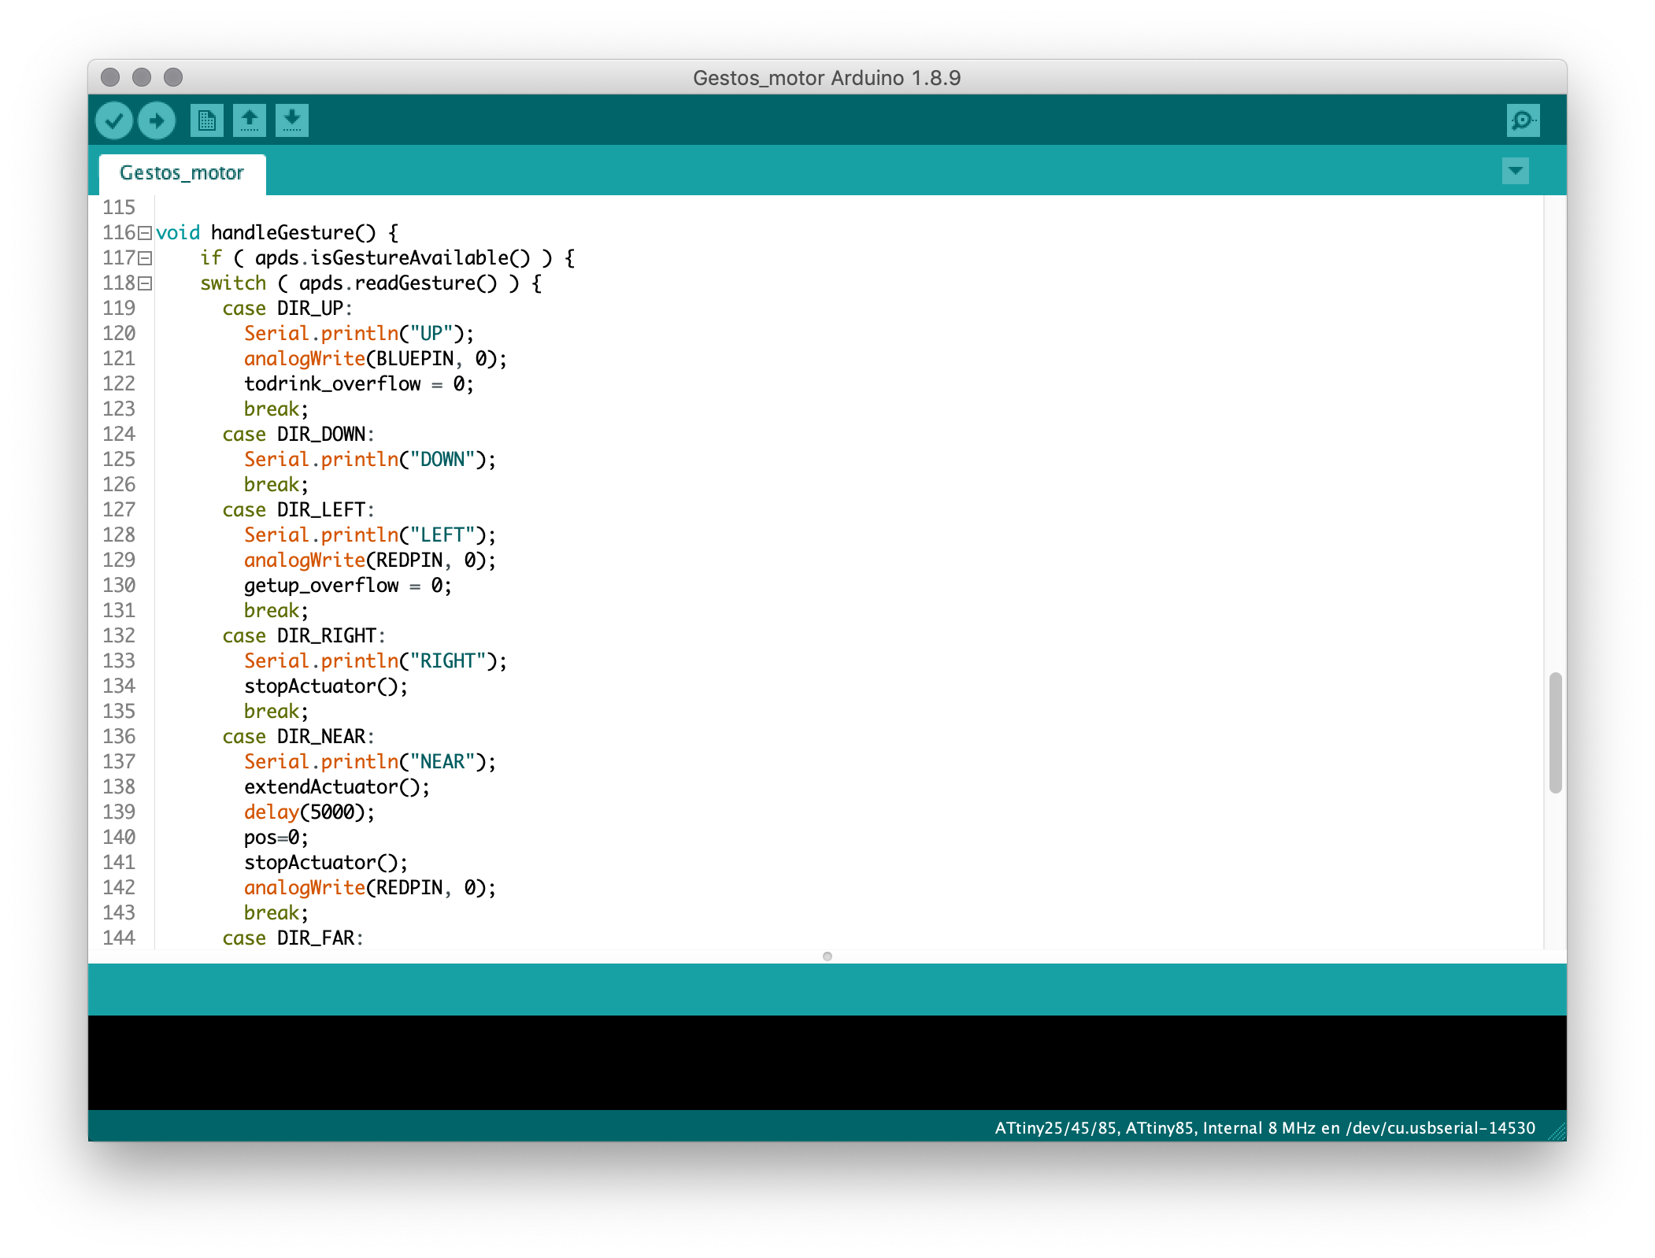Click the break; statement on line 135
The width and height of the screenshot is (1655, 1258).
click(x=276, y=712)
